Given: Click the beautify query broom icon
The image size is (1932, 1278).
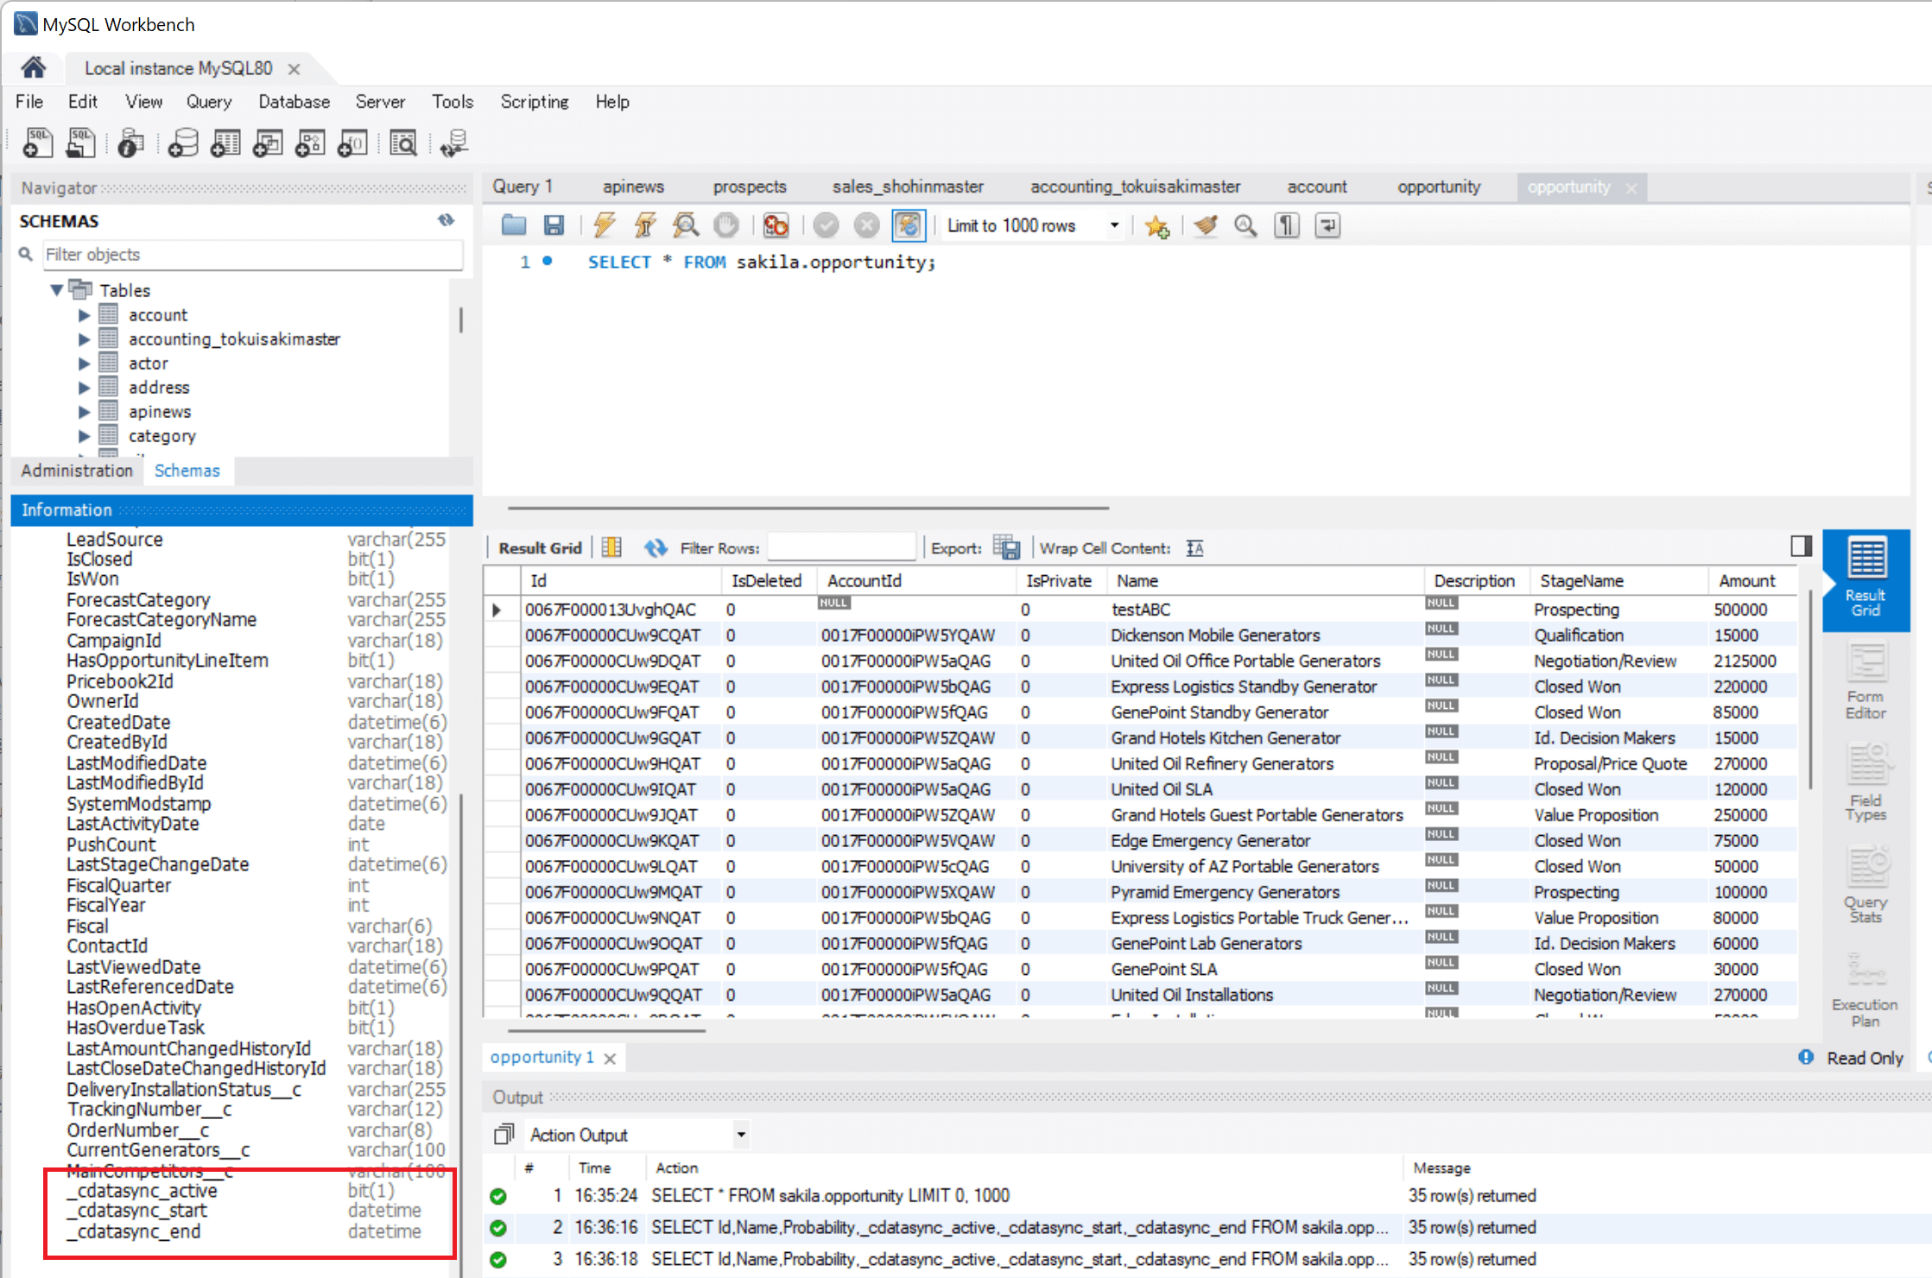Looking at the screenshot, I should coord(1206,226).
